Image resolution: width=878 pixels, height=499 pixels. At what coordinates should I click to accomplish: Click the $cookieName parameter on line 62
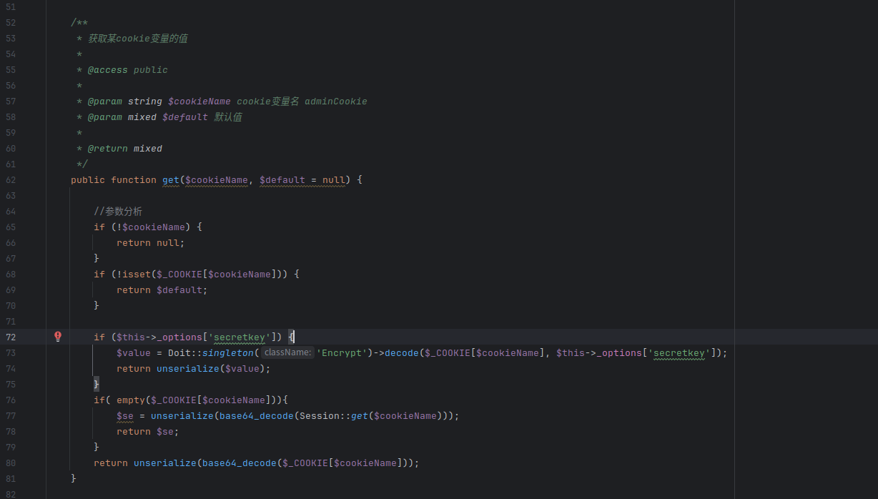217,179
